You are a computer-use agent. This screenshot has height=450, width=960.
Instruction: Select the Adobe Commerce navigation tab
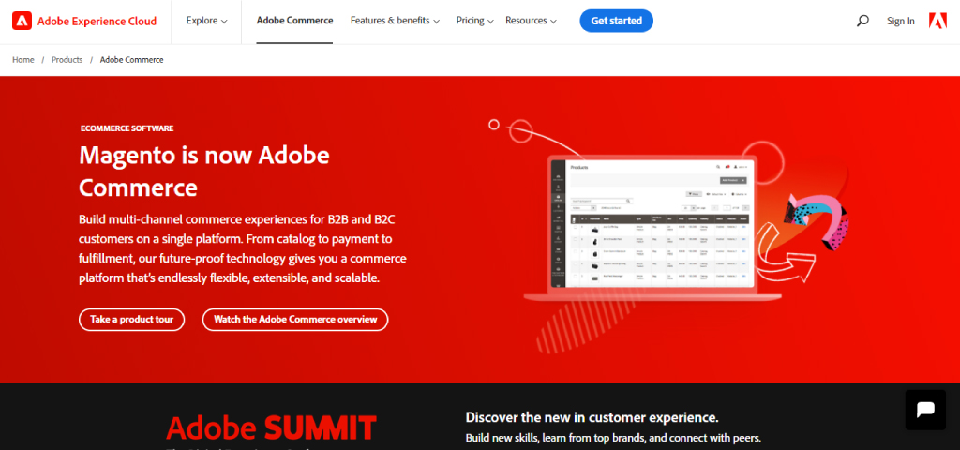click(294, 21)
